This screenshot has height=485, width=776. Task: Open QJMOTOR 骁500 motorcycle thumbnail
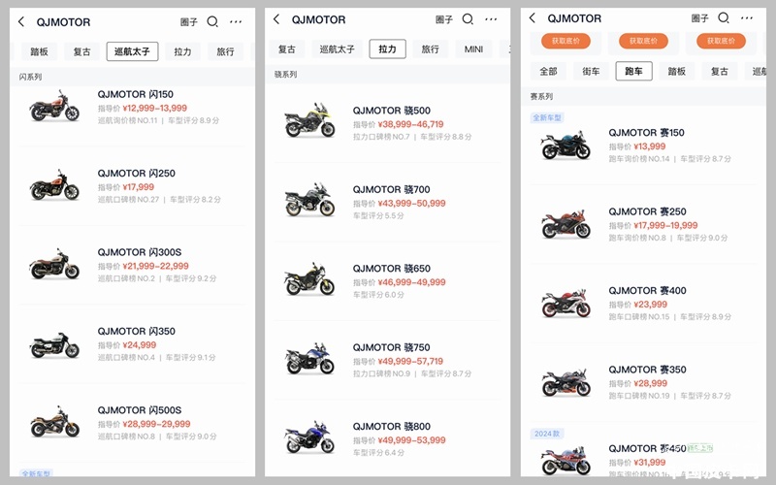(309, 120)
